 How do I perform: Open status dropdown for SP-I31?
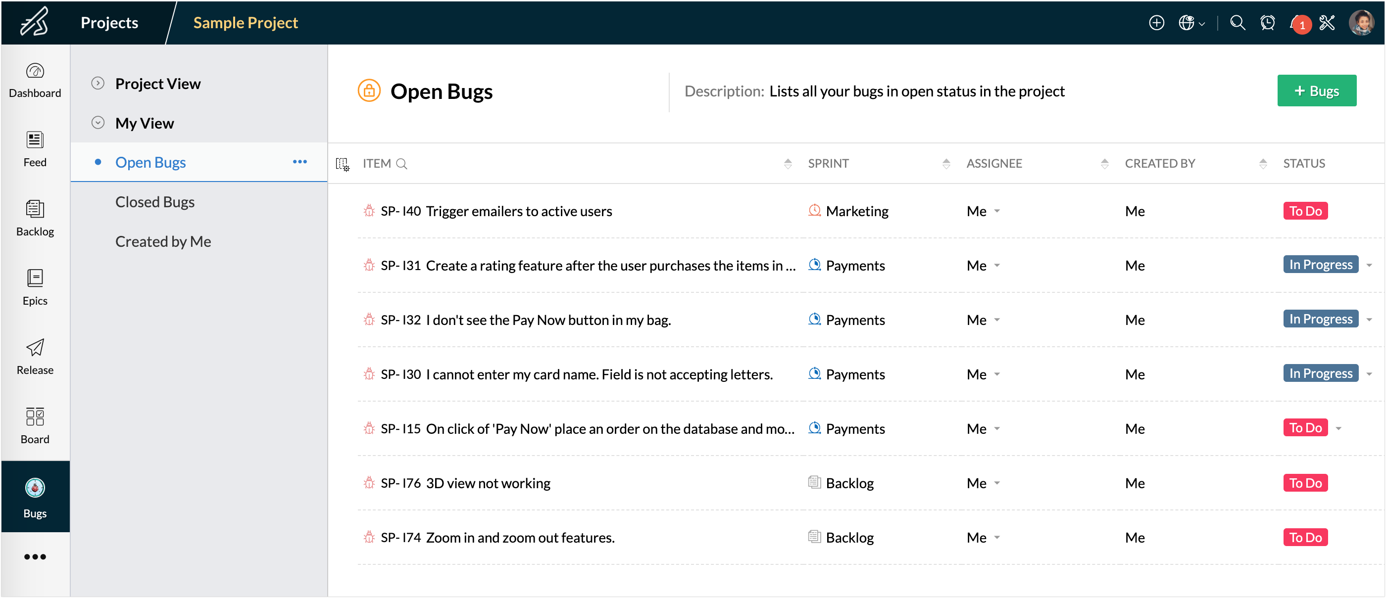[x=1369, y=265]
